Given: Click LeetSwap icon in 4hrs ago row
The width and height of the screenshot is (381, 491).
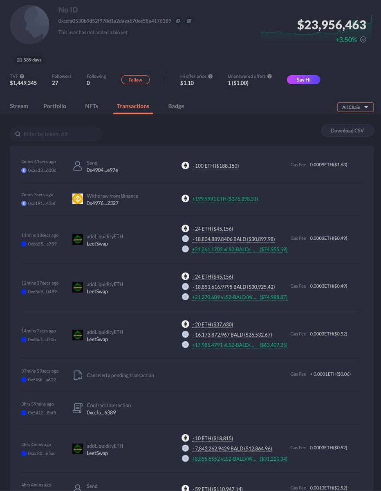Looking at the screenshot, I should click(x=78, y=449).
